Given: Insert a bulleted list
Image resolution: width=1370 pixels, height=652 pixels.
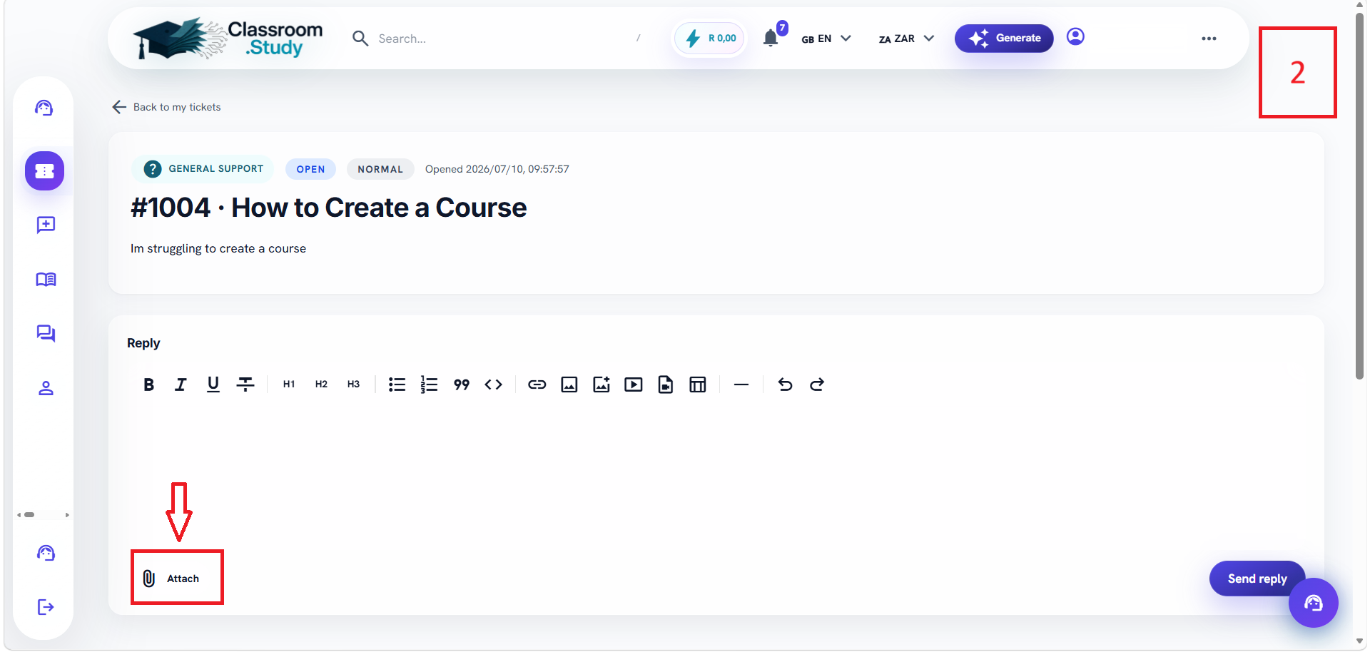Looking at the screenshot, I should [x=397, y=384].
